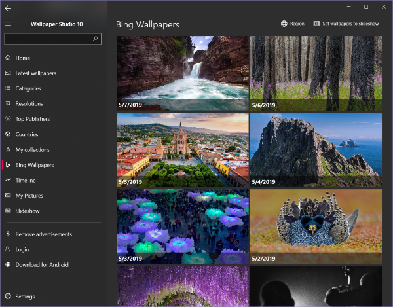Open the Timeline view
The height and width of the screenshot is (307, 393).
point(26,180)
